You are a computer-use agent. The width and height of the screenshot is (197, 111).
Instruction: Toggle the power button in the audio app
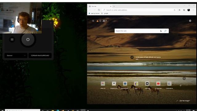[x=28, y=39]
